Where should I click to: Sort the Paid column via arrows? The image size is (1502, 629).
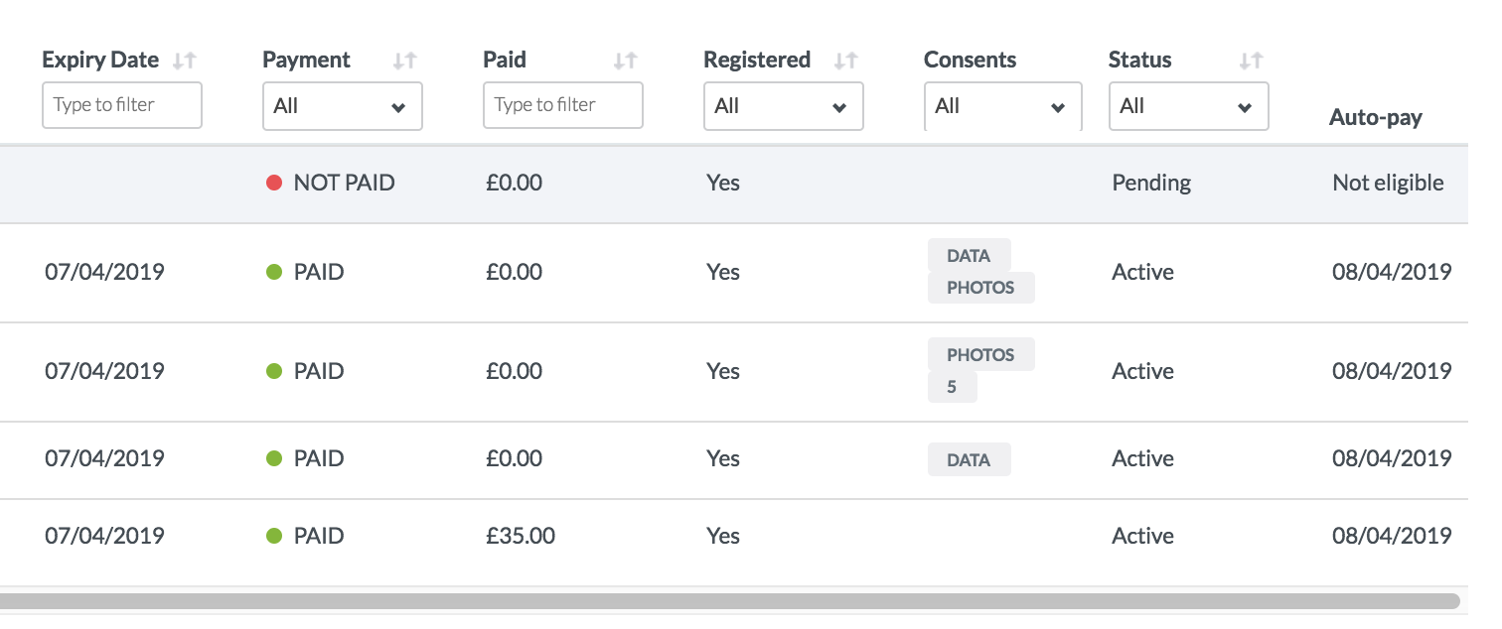point(625,61)
